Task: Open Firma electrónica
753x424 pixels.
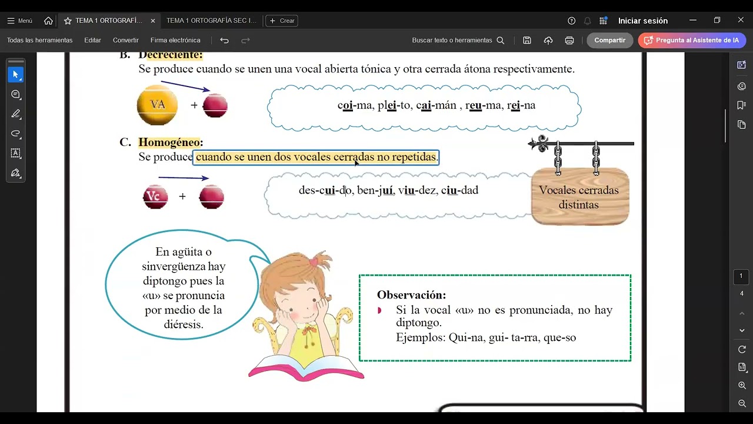Action: point(175,40)
